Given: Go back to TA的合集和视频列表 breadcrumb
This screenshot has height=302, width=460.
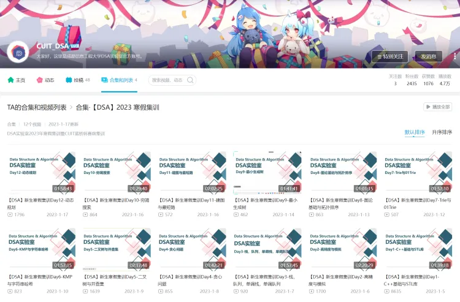Looking at the screenshot, I should (x=37, y=107).
